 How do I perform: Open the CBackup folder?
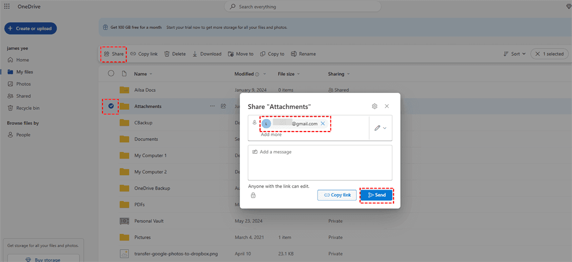tap(143, 122)
